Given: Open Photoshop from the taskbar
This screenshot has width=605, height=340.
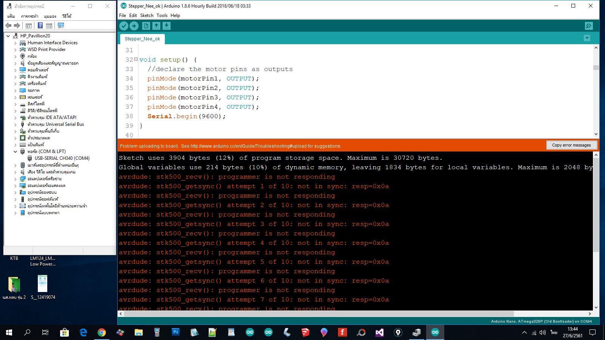Looking at the screenshot, I should coord(176,332).
